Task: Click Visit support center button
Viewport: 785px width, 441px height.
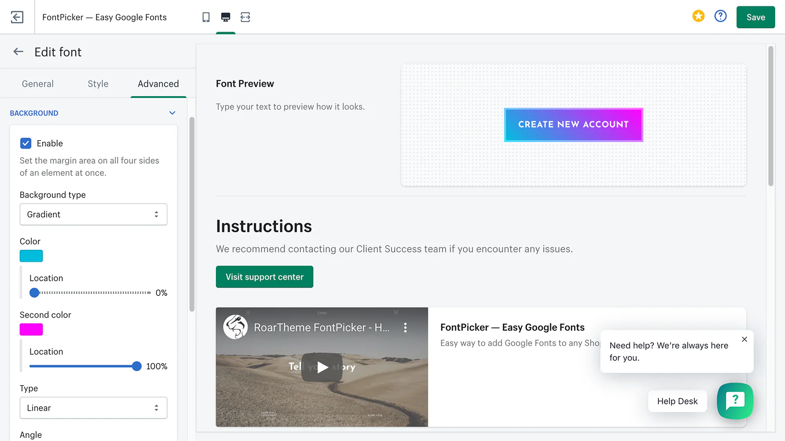Action: (264, 277)
